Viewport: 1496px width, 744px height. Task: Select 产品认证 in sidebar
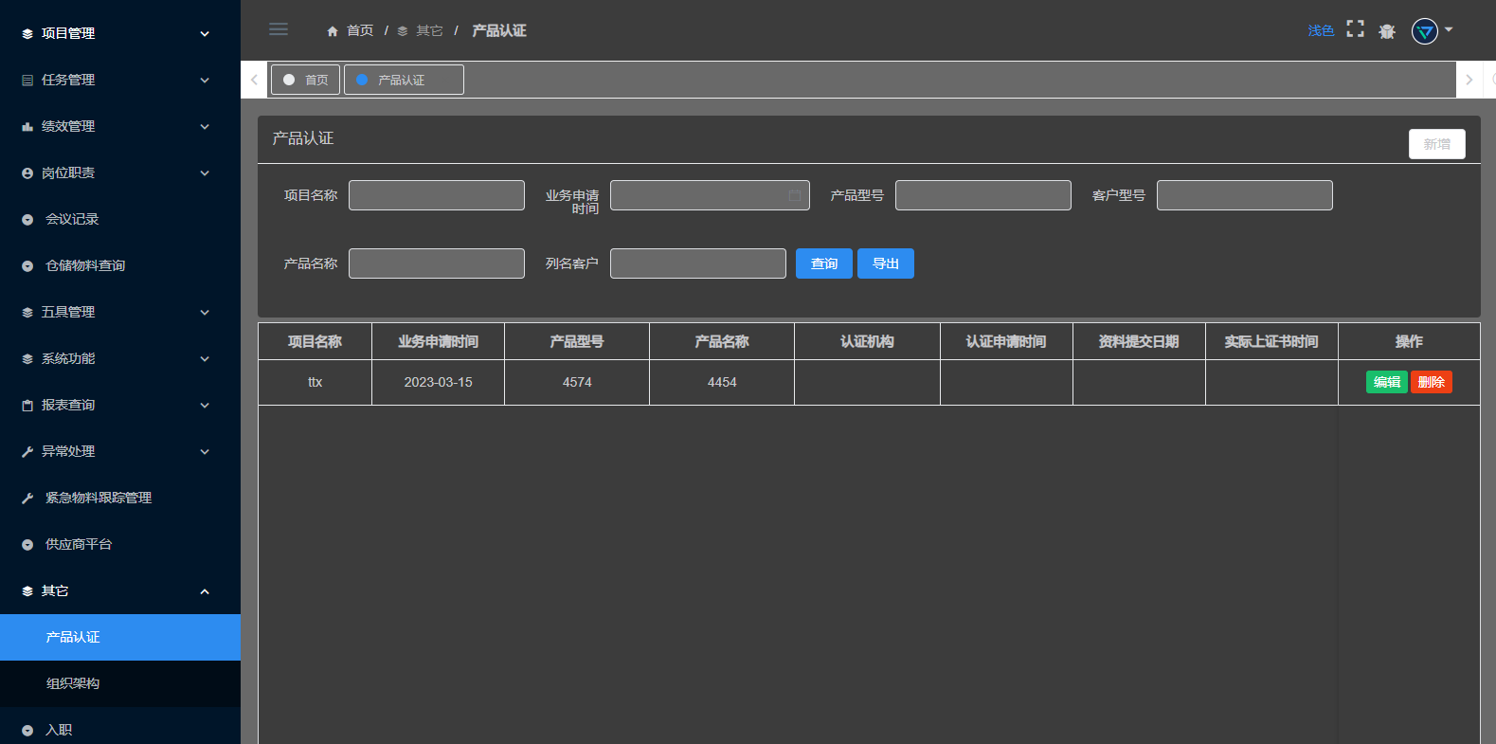(120, 637)
